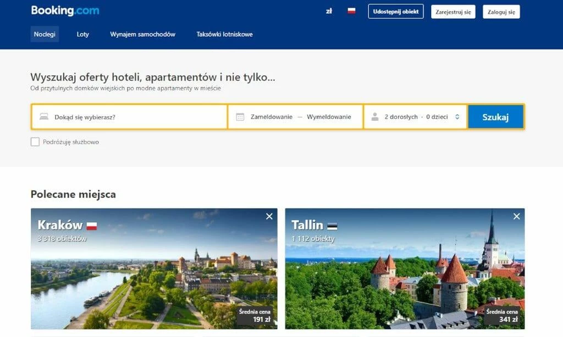Click the Udostępnij obiekt button
This screenshot has width=563, height=337.
(396, 12)
